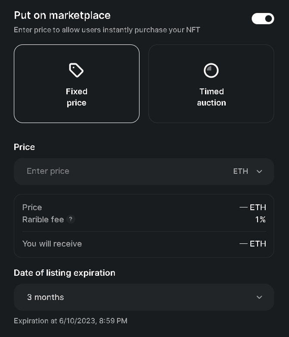Click the 1% fee value
The image size is (289, 337).
point(261,220)
